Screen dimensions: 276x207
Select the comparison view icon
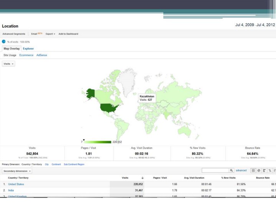click(270, 171)
